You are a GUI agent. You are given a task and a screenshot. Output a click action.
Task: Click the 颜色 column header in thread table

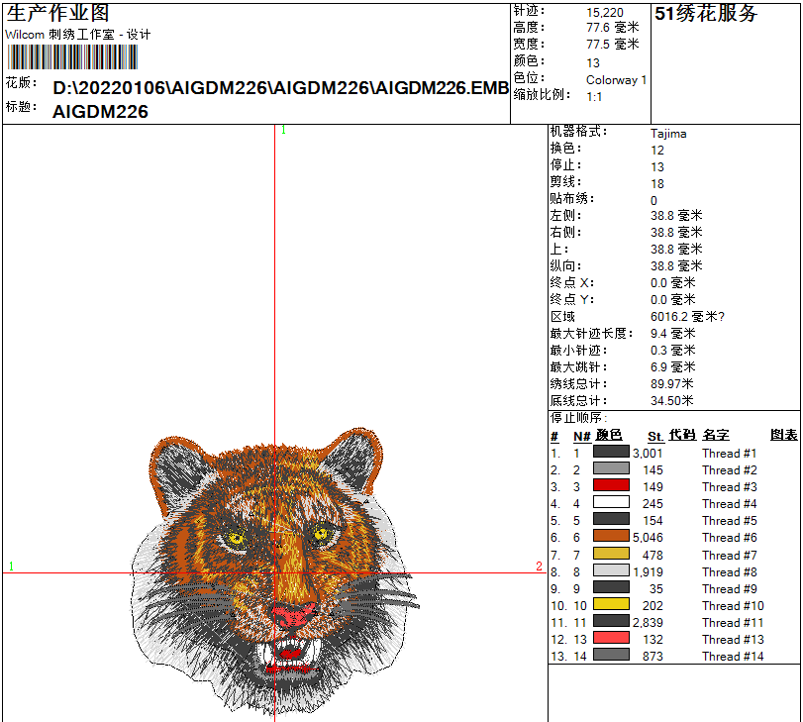pyautogui.click(x=609, y=436)
